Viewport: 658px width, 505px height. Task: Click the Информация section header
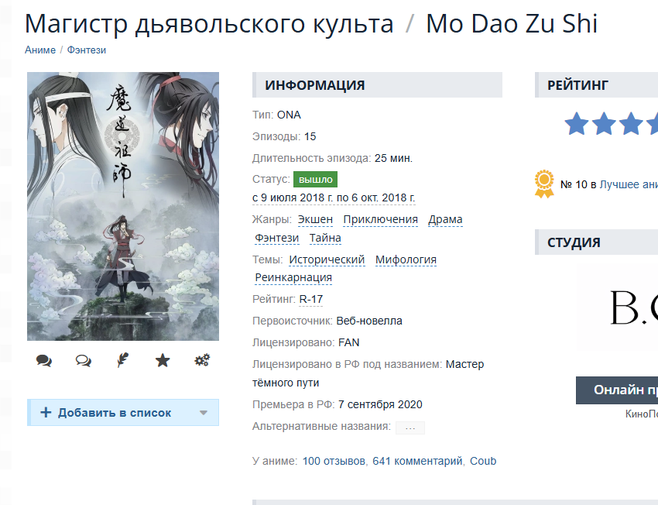pos(377,84)
